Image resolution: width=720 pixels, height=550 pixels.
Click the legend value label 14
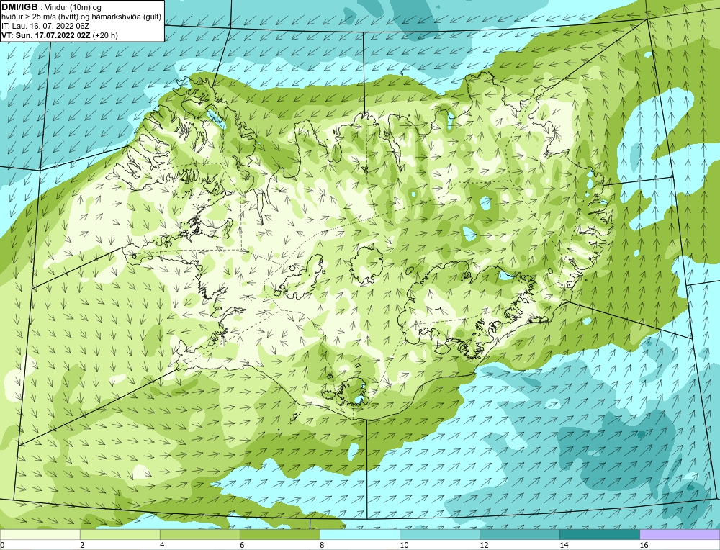[564, 545]
